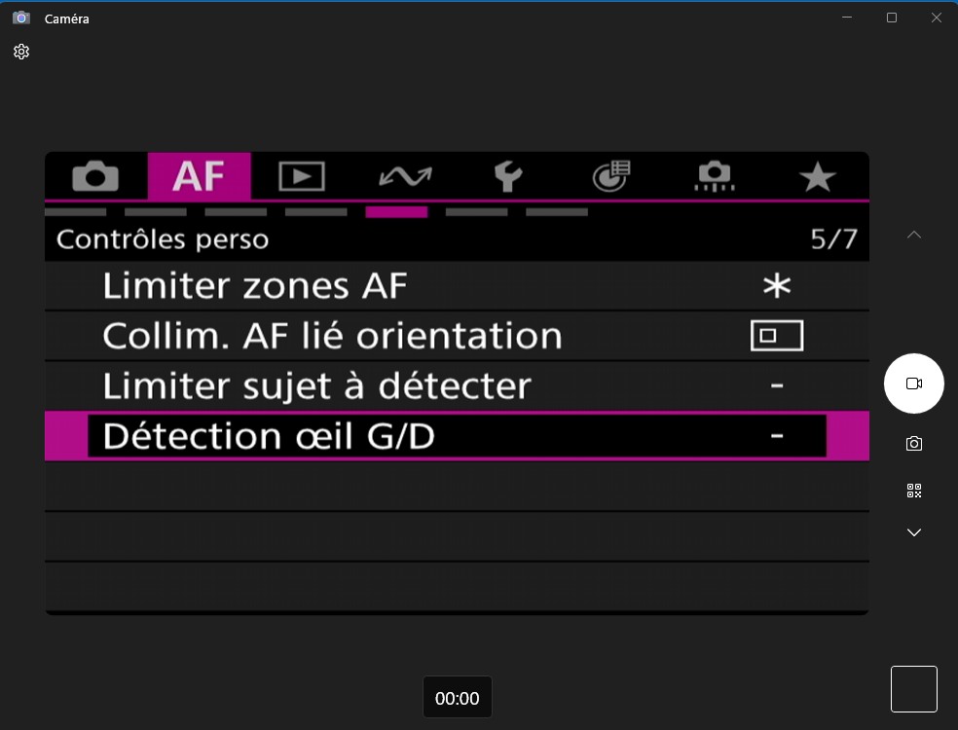
Task: Click the down chevron for modes
Action: click(914, 532)
